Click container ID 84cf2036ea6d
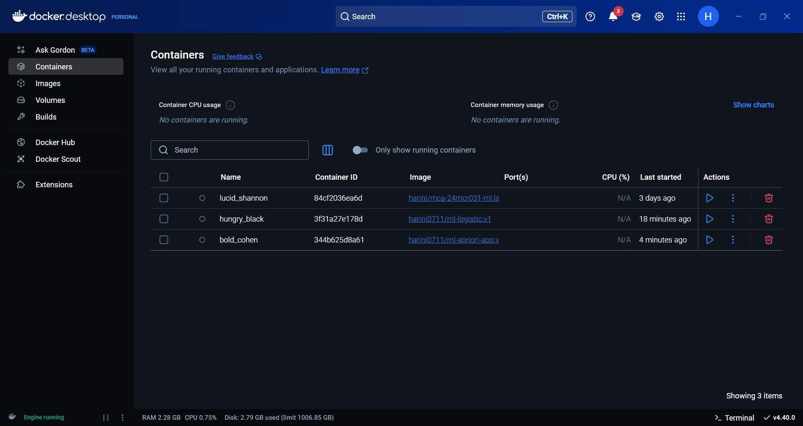Screen dimensions: 803x426 [338, 198]
